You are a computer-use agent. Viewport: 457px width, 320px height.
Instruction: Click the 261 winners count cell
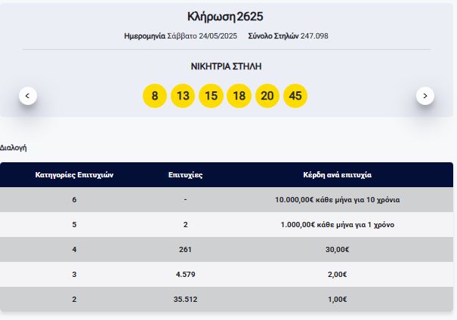185,250
